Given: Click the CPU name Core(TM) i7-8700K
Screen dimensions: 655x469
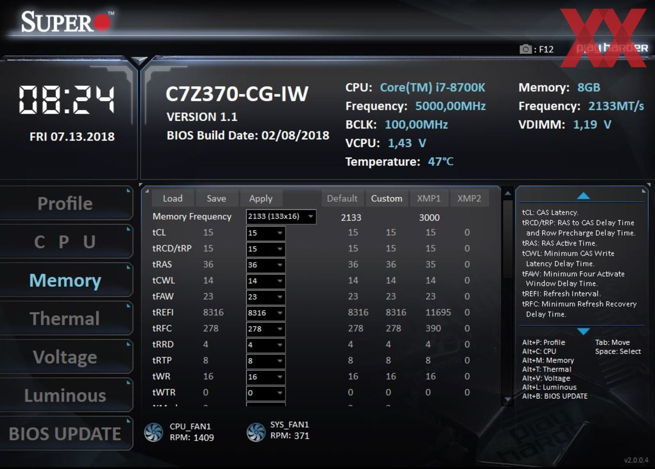Looking at the screenshot, I should click(432, 88).
